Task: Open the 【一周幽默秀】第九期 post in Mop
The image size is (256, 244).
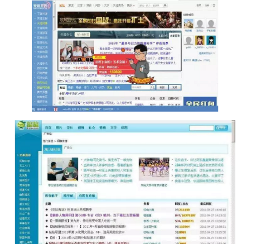Action: pos(83,221)
